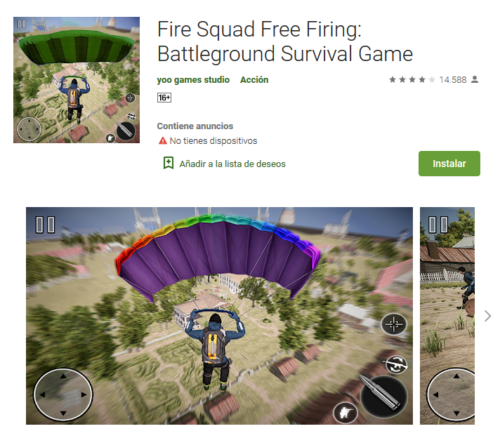
Task: Click the red warning triangle icon
Action: click(163, 140)
